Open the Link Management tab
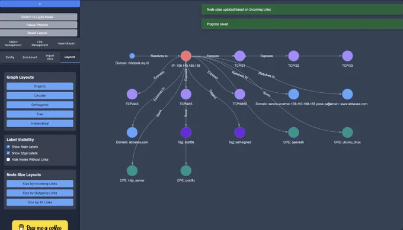Viewport: 403px width, 230px height. click(40, 43)
